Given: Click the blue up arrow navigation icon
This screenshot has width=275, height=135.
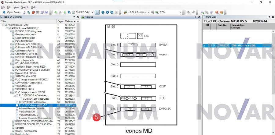Looking at the screenshot, I should [103, 12].
